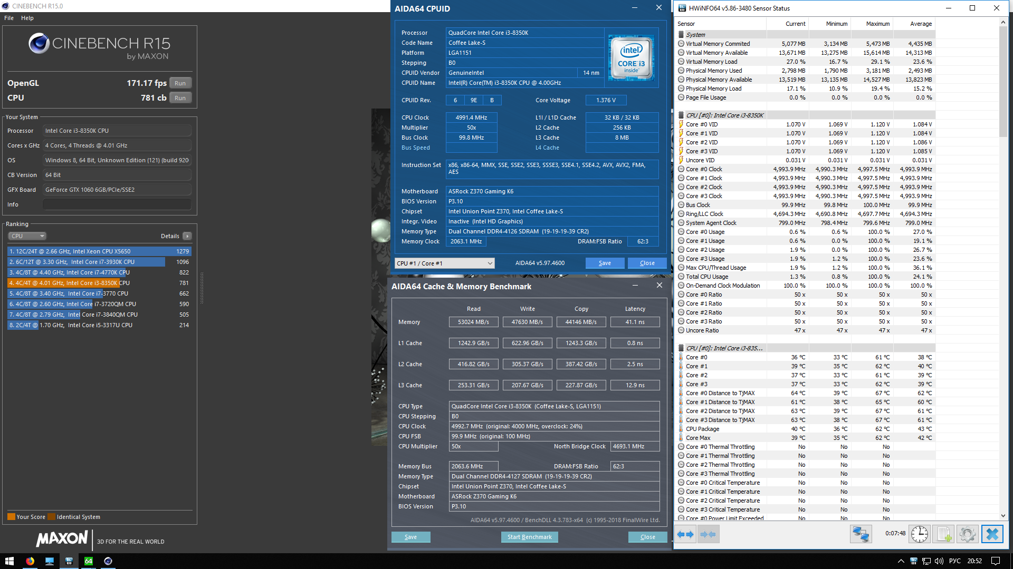Switch to Cinebench in the taskbar
Screen dimensions: 1013x569
click(108, 561)
